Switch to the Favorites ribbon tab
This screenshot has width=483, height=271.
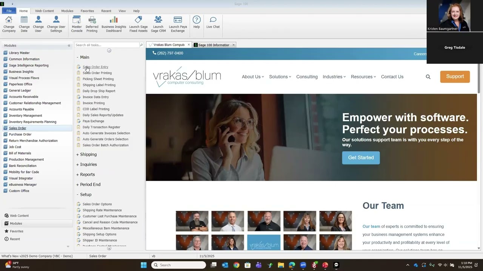pyautogui.click(x=87, y=11)
